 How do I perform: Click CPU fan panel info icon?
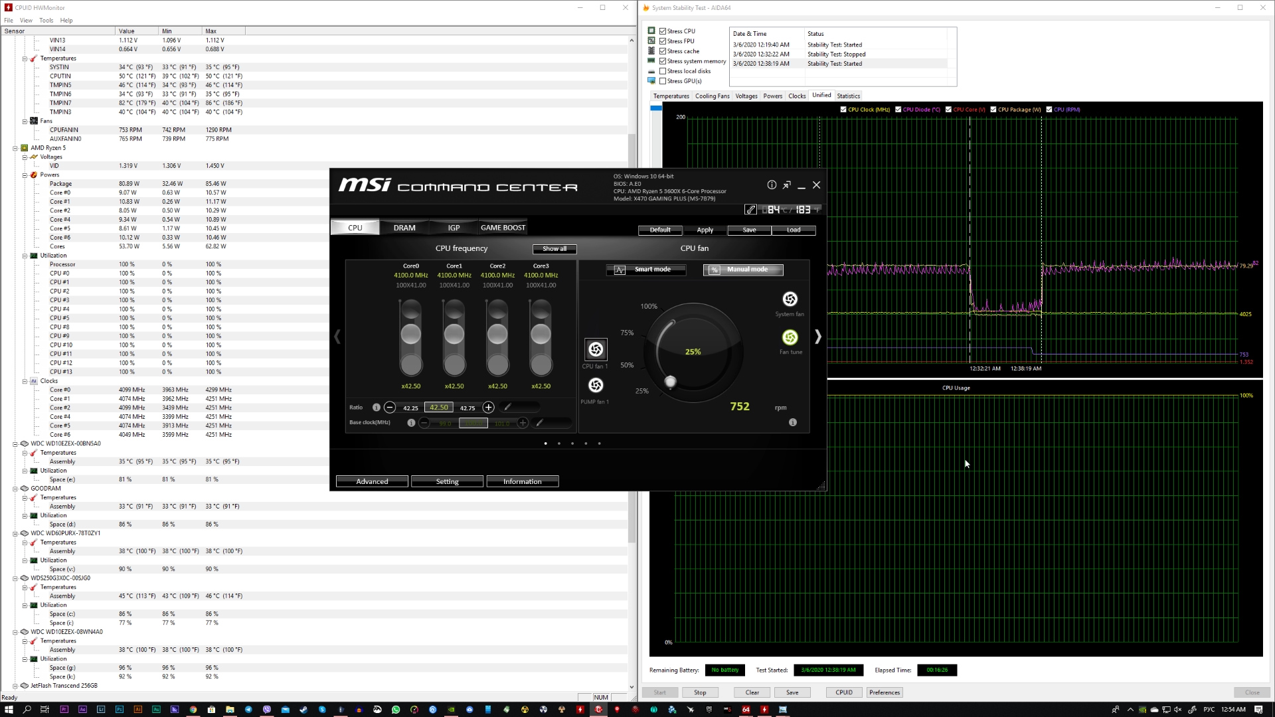point(792,422)
